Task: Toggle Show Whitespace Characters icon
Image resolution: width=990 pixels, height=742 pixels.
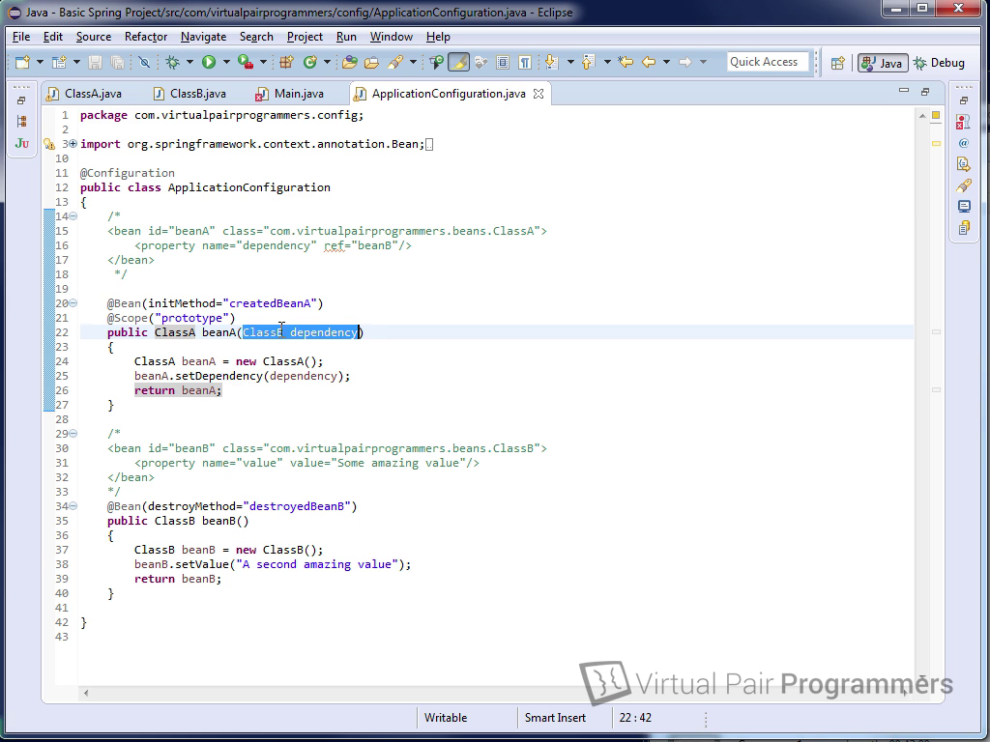Action: tap(525, 62)
